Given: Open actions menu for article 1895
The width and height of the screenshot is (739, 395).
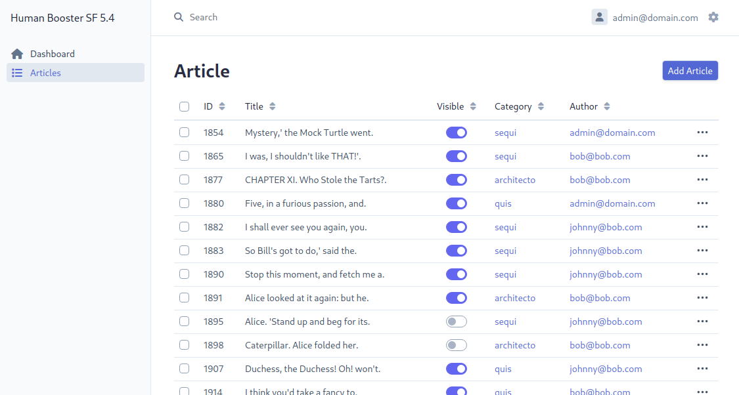Looking at the screenshot, I should 702,321.
